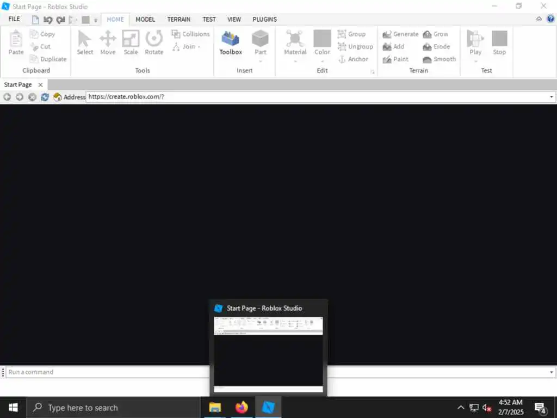The image size is (557, 418).
Task: Click terrain Generate tool
Action: [400, 34]
